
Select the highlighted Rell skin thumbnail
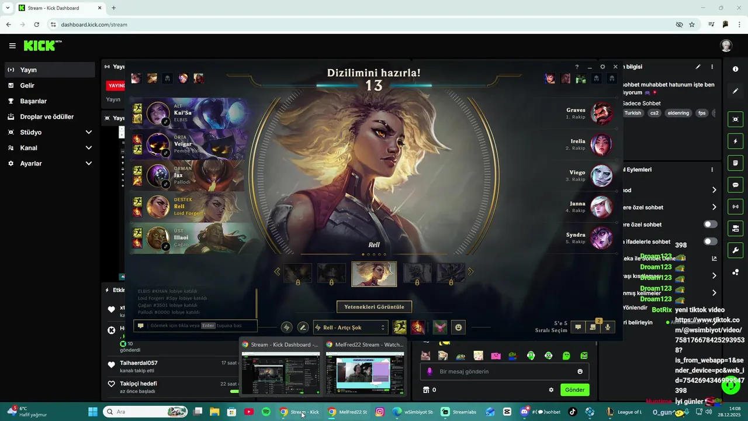tap(374, 274)
